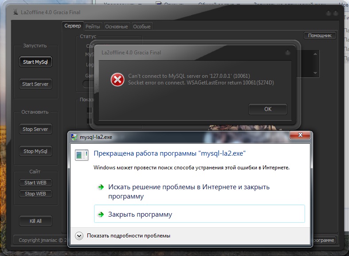Switch to the Сервер tab
The width and height of the screenshot is (349, 256).
(73, 26)
